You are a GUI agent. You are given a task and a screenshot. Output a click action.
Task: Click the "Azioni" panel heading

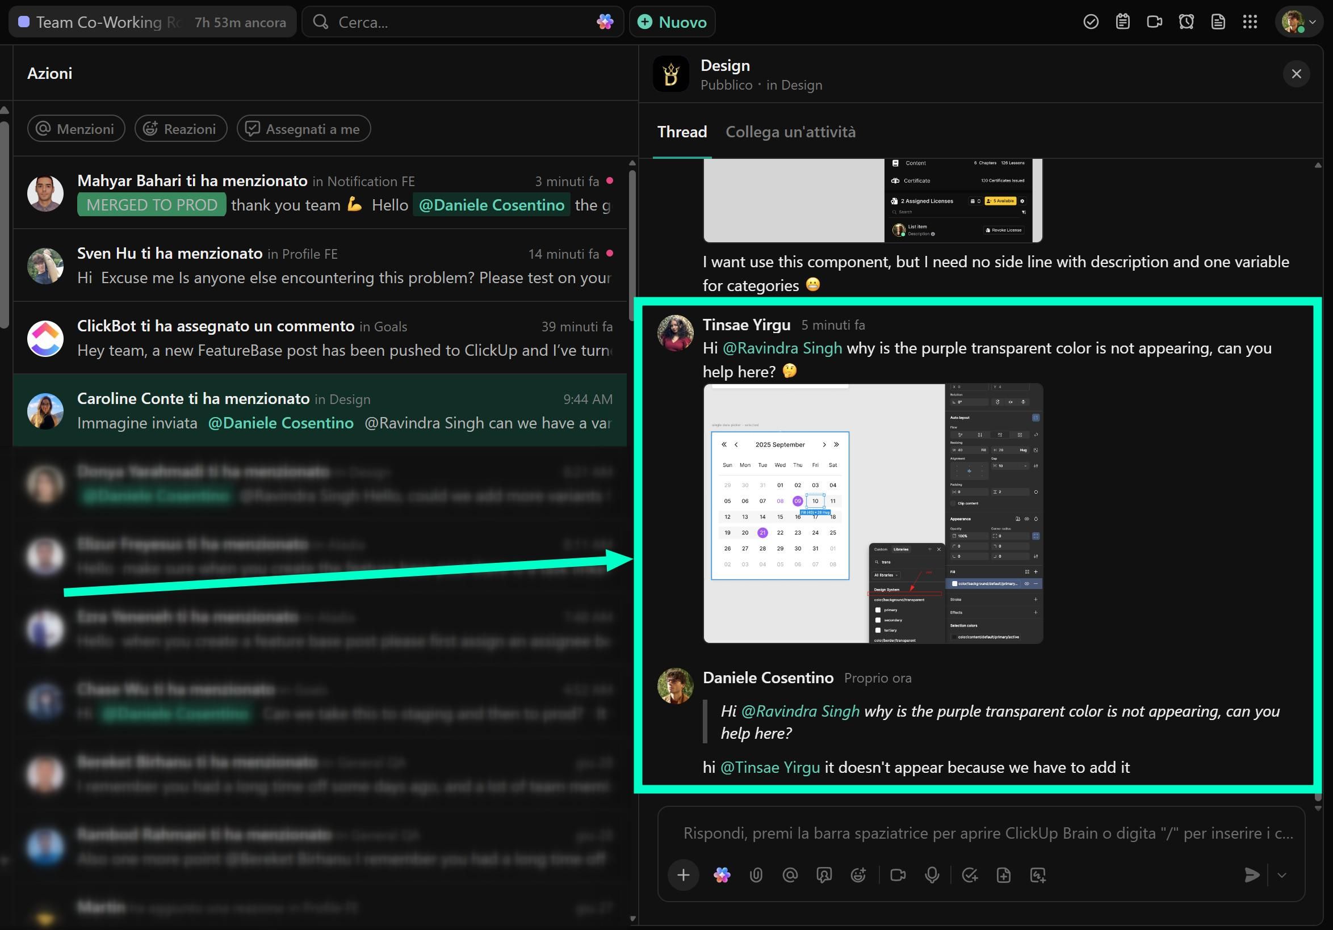pos(50,73)
